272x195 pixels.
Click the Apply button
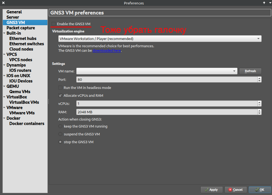(x=211, y=190)
